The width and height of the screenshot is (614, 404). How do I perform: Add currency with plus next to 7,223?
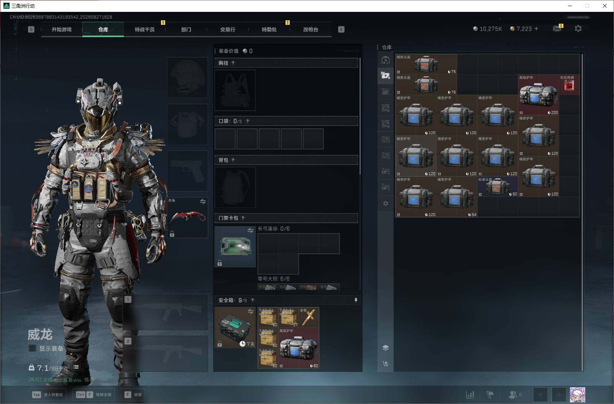pyautogui.click(x=536, y=29)
